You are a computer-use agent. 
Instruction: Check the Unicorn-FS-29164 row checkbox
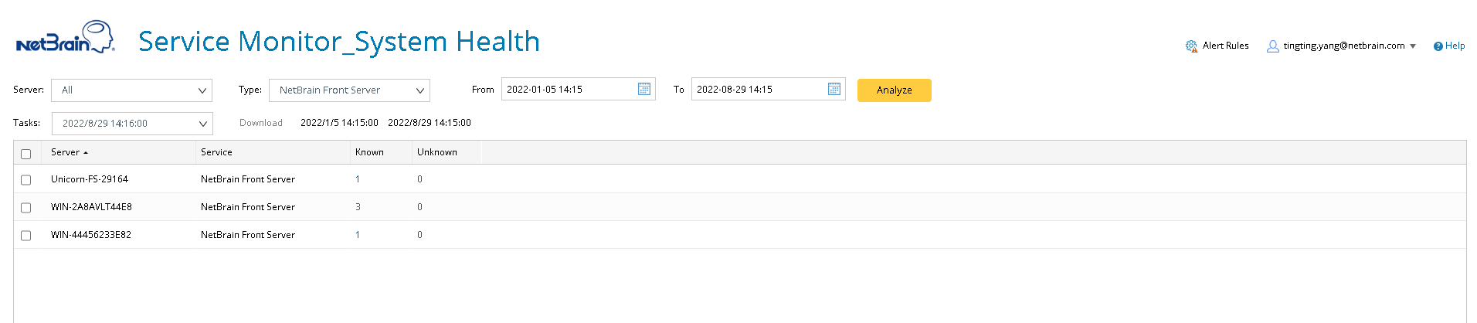pyautogui.click(x=26, y=180)
